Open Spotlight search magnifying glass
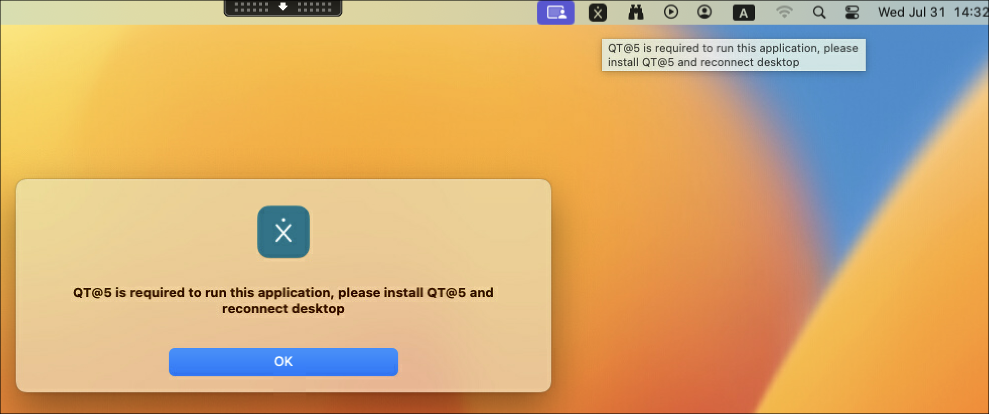 coord(819,12)
